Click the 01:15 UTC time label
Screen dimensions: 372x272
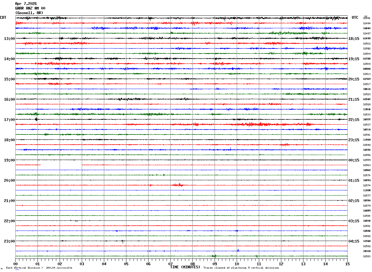(354, 181)
